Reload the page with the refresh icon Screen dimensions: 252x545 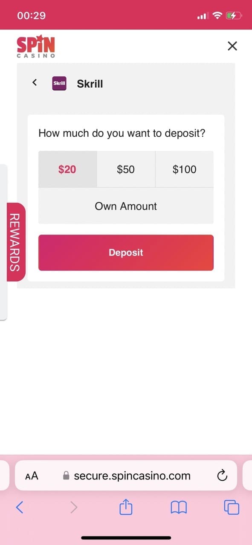click(222, 476)
